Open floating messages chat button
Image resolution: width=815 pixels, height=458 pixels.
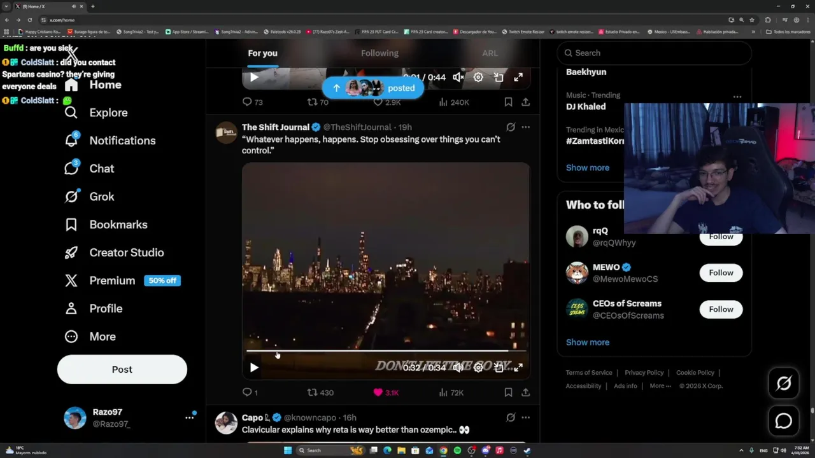[784, 421]
